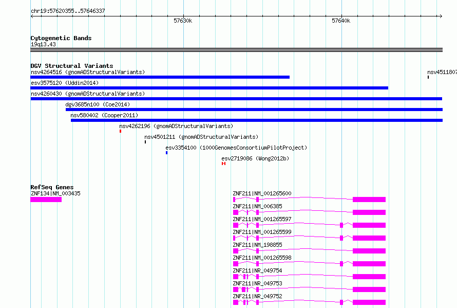The image size is (457, 308).
Task: Click the nsv580402 (Cooper2011) variant bar
Action: coord(257,120)
